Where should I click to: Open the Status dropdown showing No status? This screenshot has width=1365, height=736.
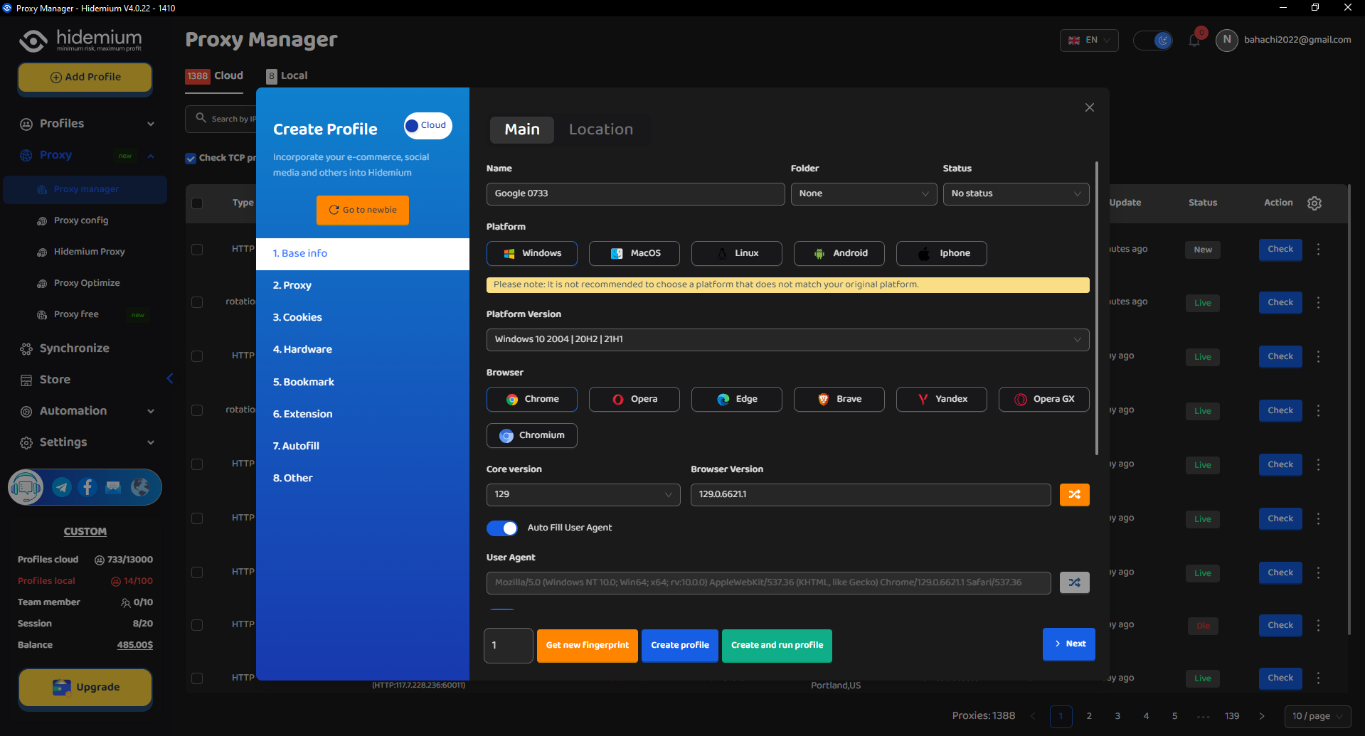pos(1016,194)
